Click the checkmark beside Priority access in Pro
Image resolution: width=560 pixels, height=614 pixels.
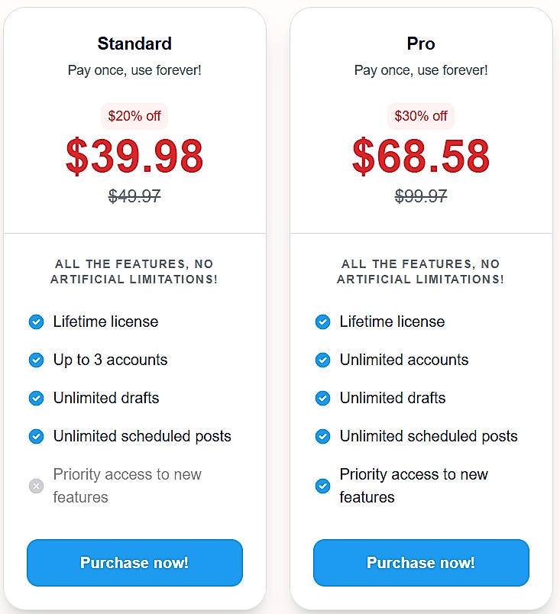click(322, 486)
